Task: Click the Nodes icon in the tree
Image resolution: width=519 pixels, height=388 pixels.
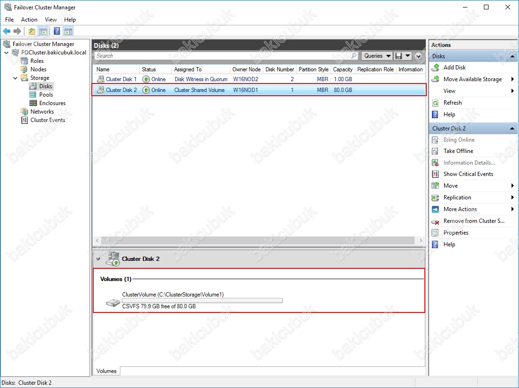Action: (24, 69)
